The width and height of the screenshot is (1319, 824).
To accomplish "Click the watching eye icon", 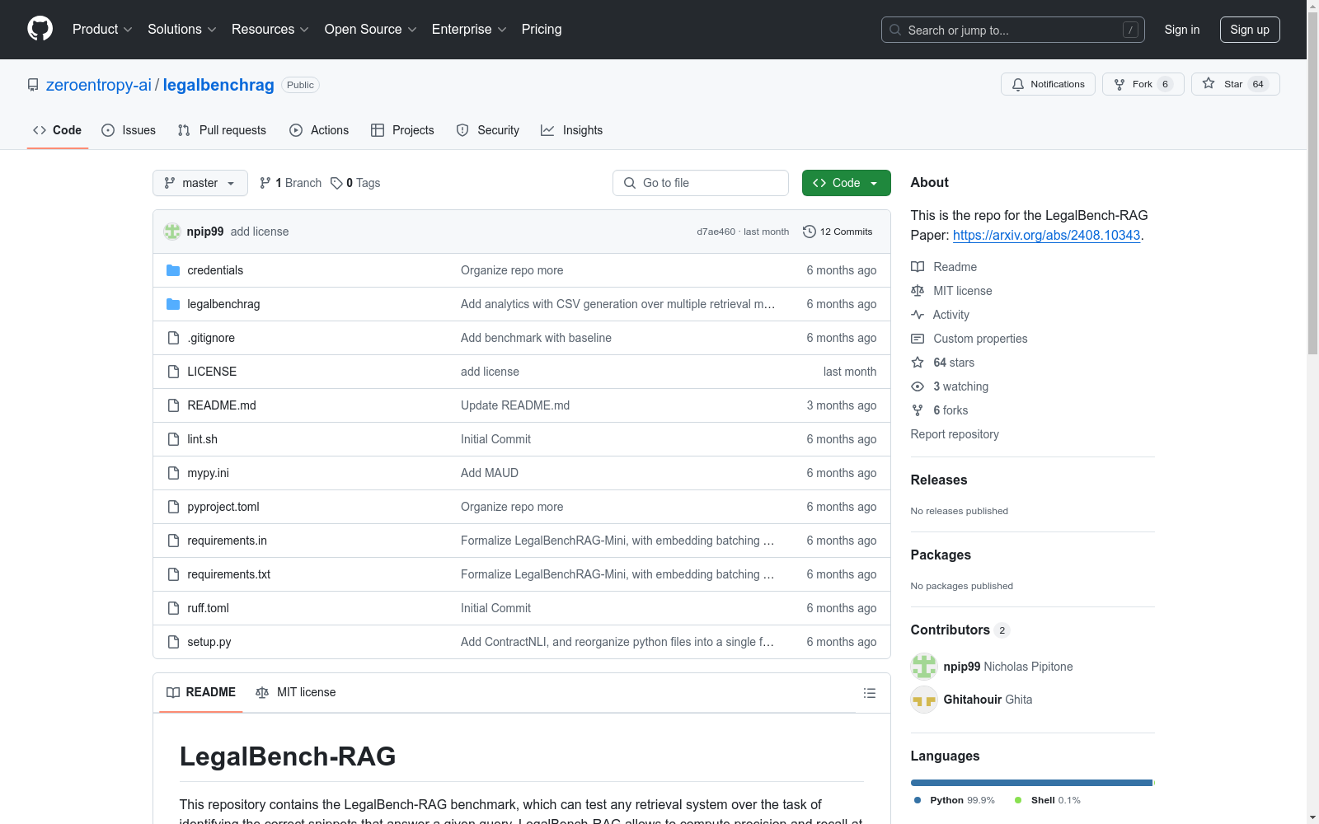I will [x=918, y=386].
